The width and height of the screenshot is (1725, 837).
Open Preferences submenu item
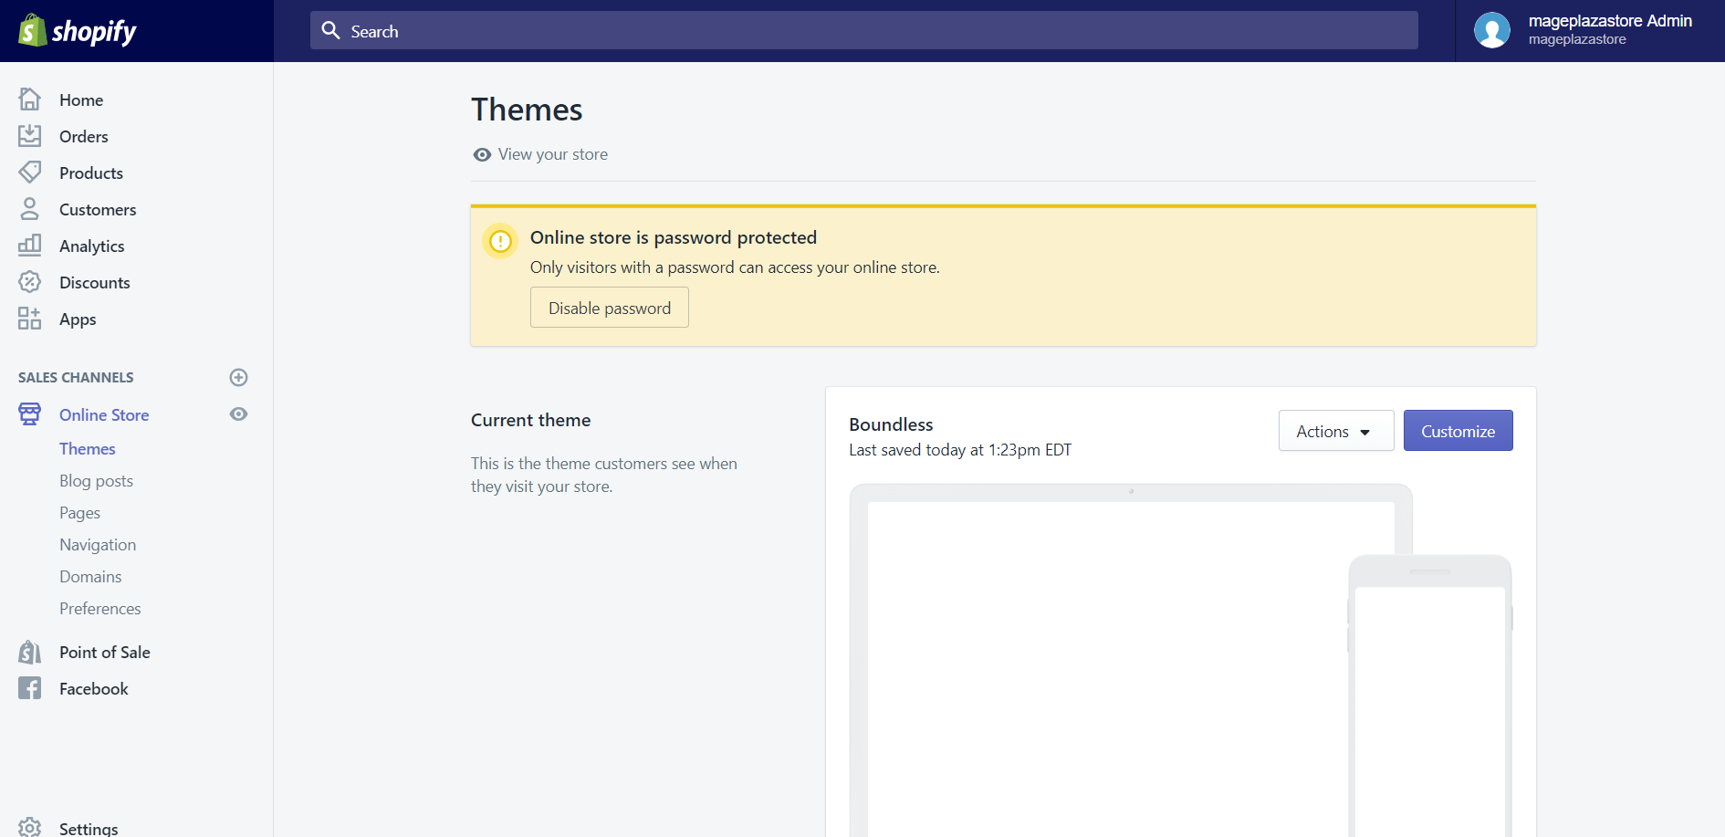tap(100, 608)
